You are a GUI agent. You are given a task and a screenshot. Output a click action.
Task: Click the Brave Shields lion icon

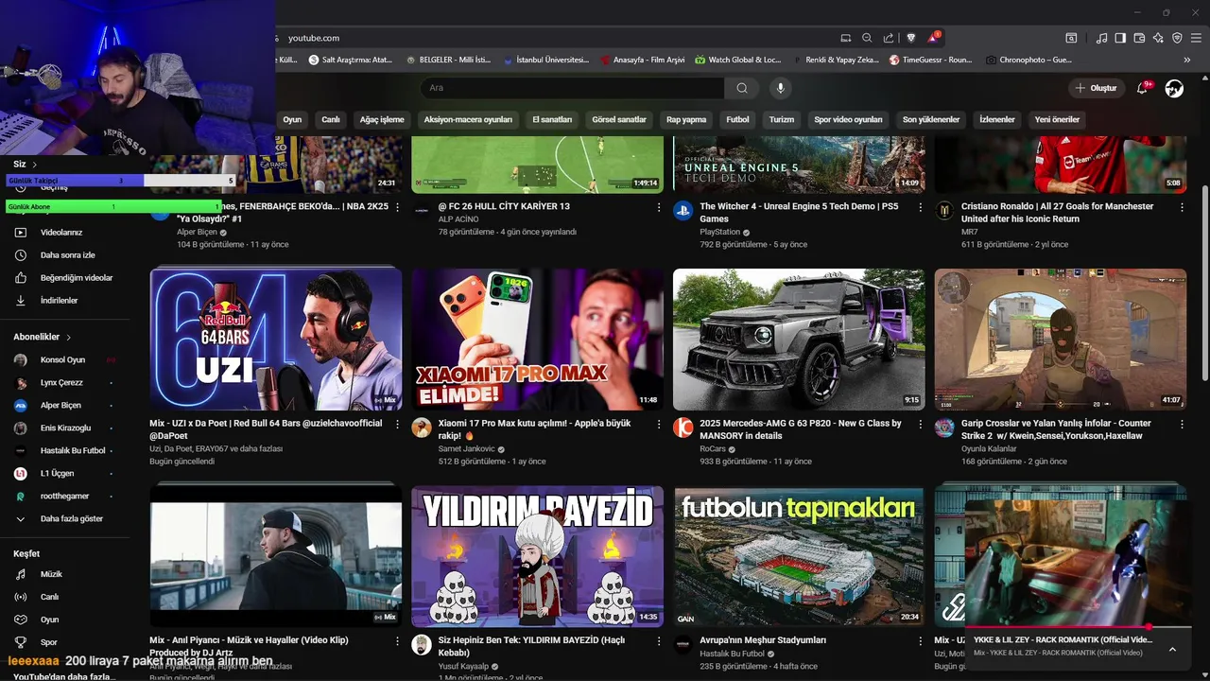(x=911, y=38)
